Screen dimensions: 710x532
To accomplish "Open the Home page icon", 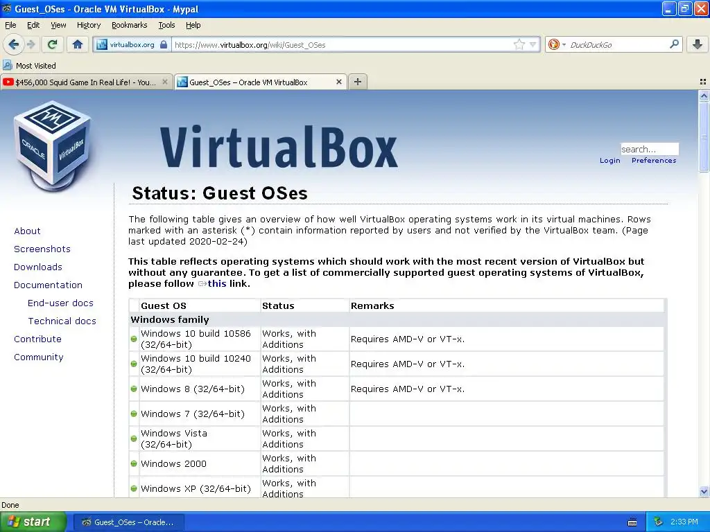I will [78, 44].
